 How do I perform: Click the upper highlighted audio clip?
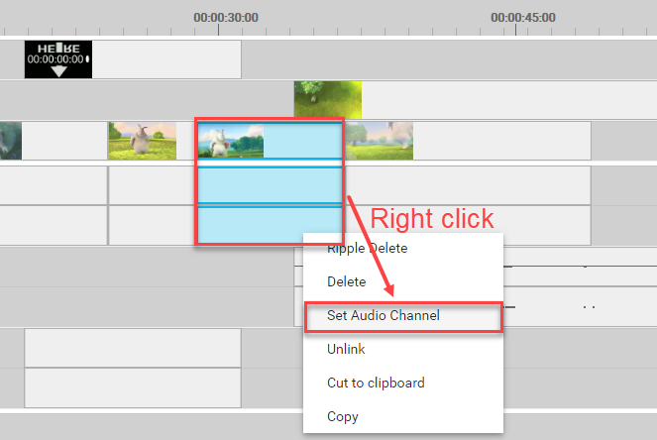[x=270, y=185]
